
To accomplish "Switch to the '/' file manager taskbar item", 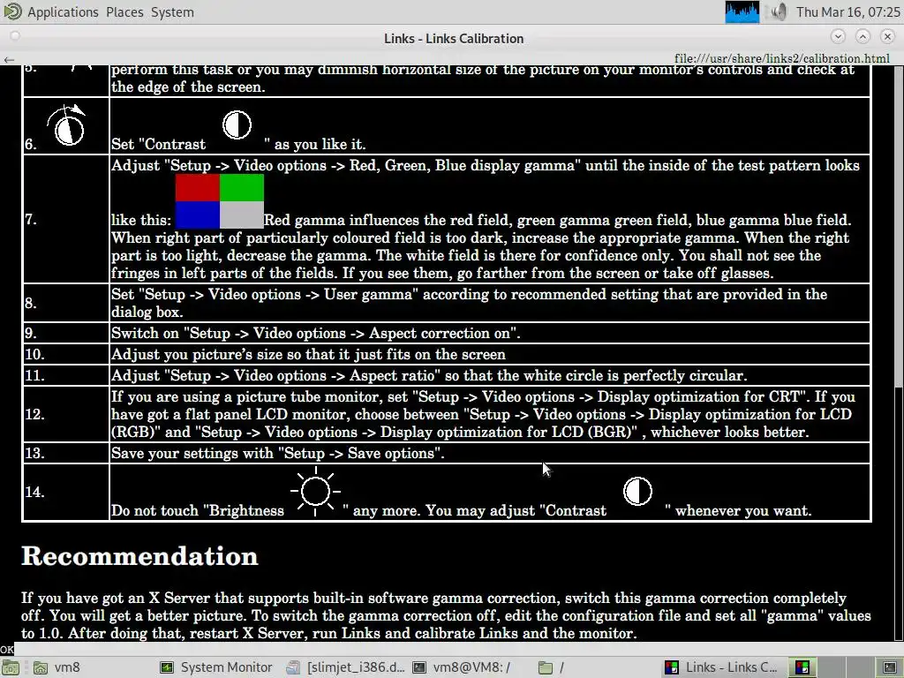I will point(597,667).
